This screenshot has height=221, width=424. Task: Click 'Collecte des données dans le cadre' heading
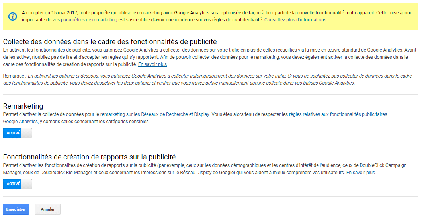pos(110,42)
